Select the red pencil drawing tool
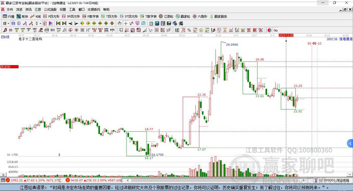353x191 pixels. 5,30
